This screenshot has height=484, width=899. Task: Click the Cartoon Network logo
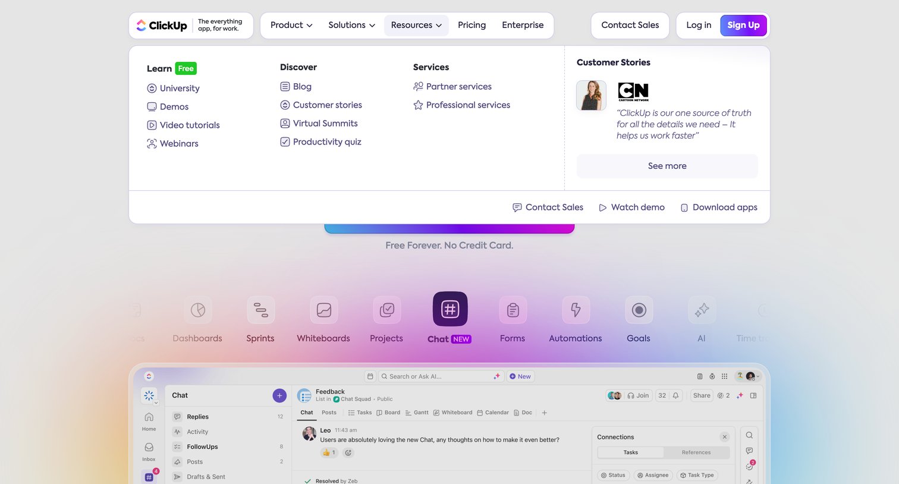pos(633,92)
